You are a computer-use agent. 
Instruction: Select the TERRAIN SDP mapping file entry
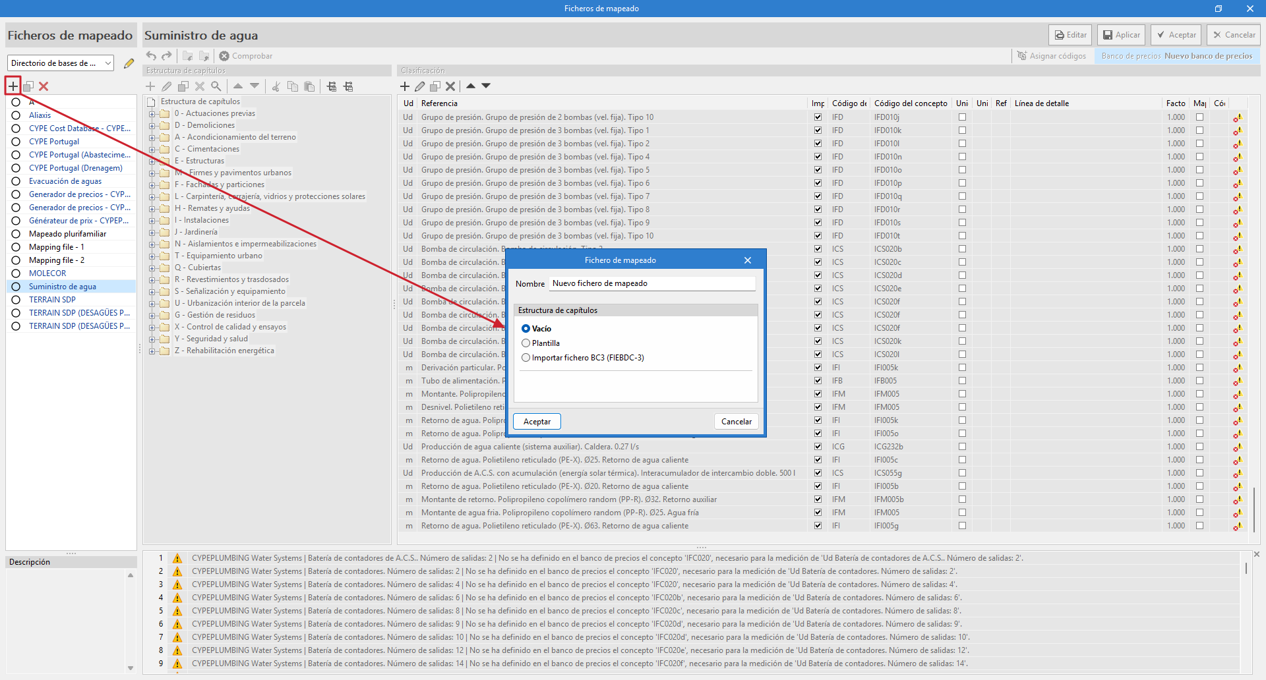[52, 300]
